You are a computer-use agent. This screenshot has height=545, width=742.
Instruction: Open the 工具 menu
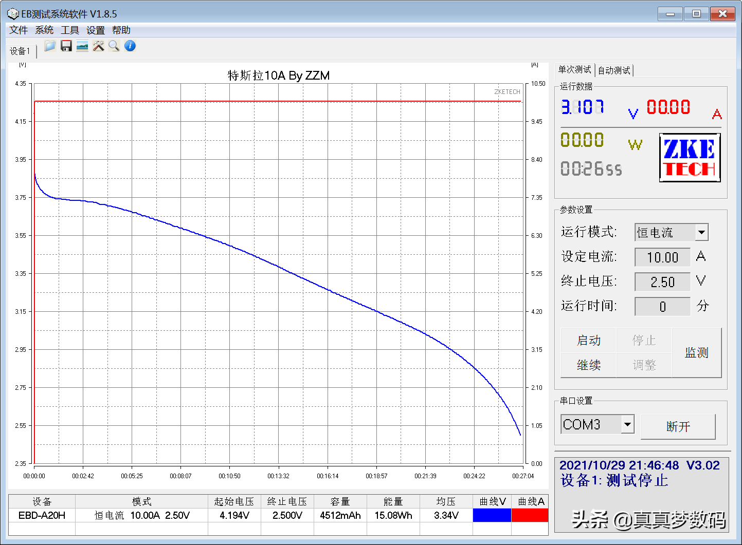point(70,30)
